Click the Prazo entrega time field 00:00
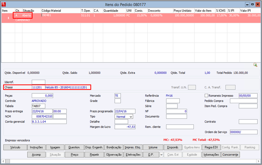Viewport: 262px width, 165px height. pos(60,111)
